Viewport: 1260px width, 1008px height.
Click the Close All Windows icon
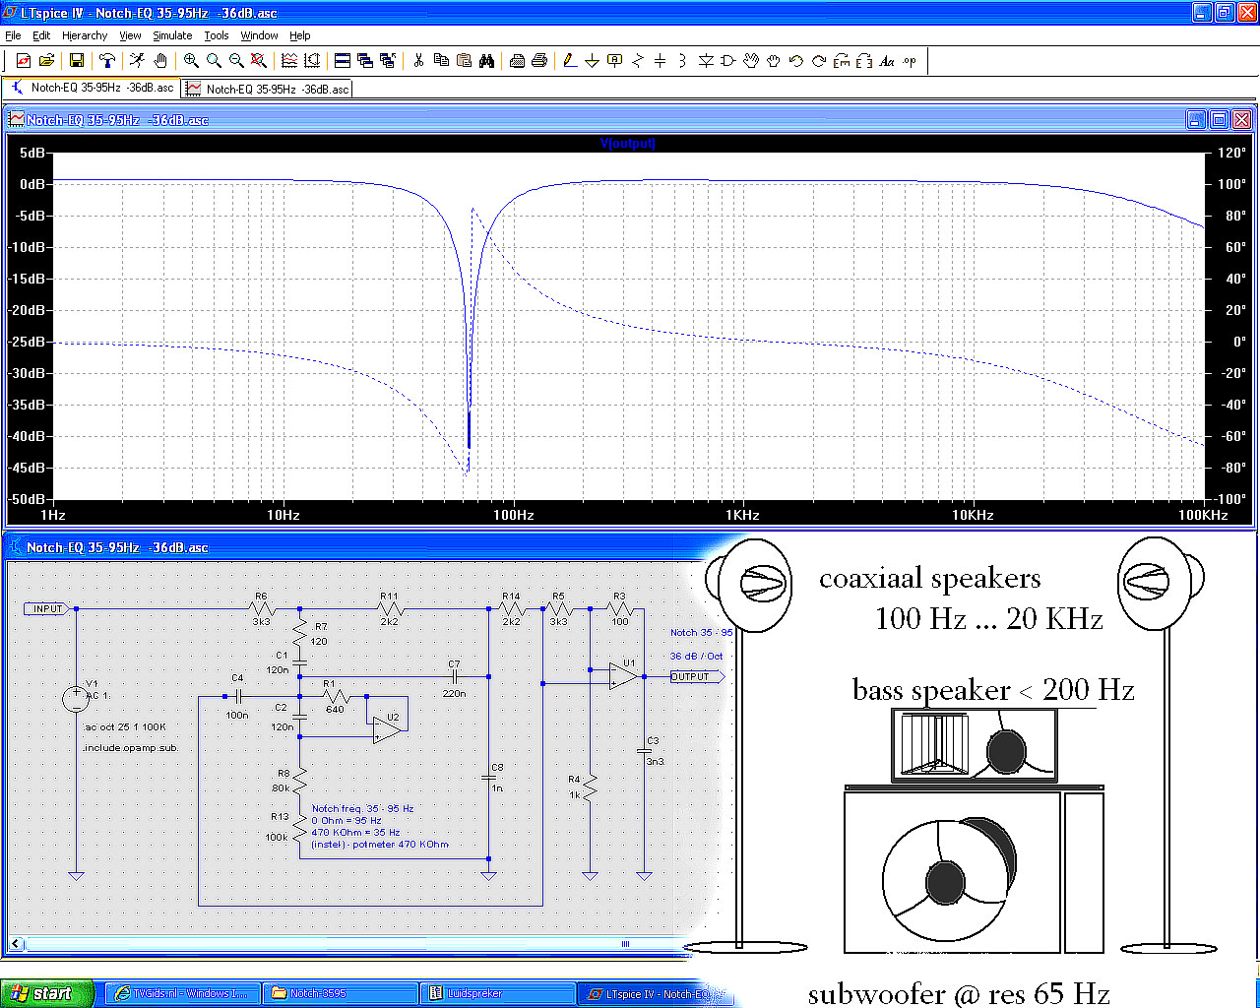[388, 61]
